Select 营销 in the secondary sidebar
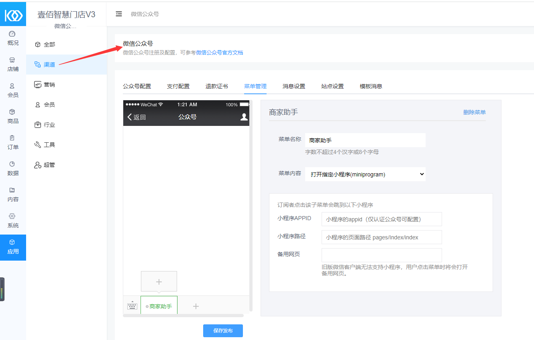The width and height of the screenshot is (534, 340). (67, 85)
